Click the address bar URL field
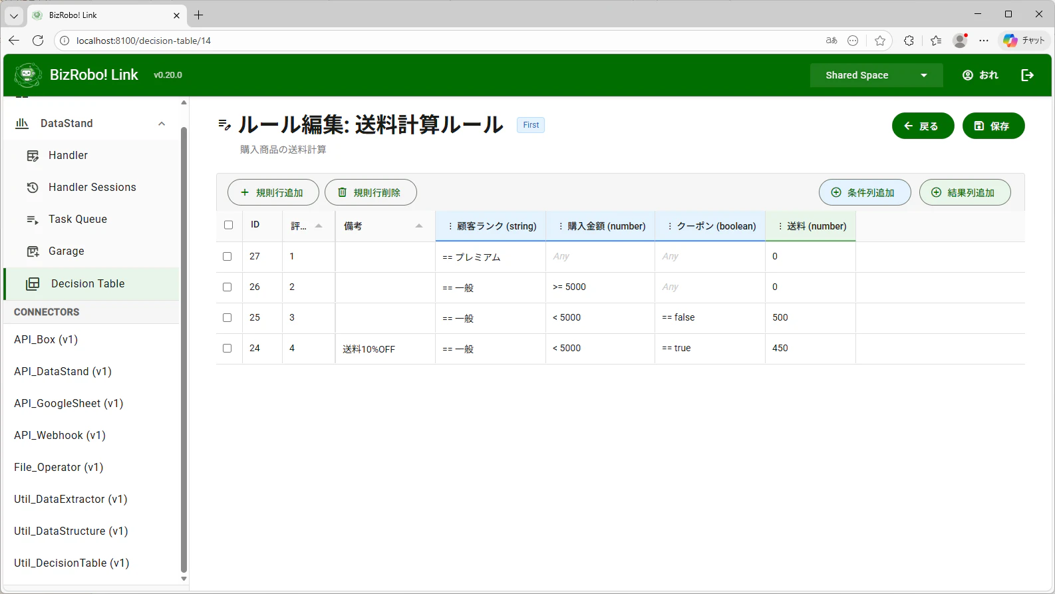The width and height of the screenshot is (1055, 594). pyautogui.click(x=439, y=41)
